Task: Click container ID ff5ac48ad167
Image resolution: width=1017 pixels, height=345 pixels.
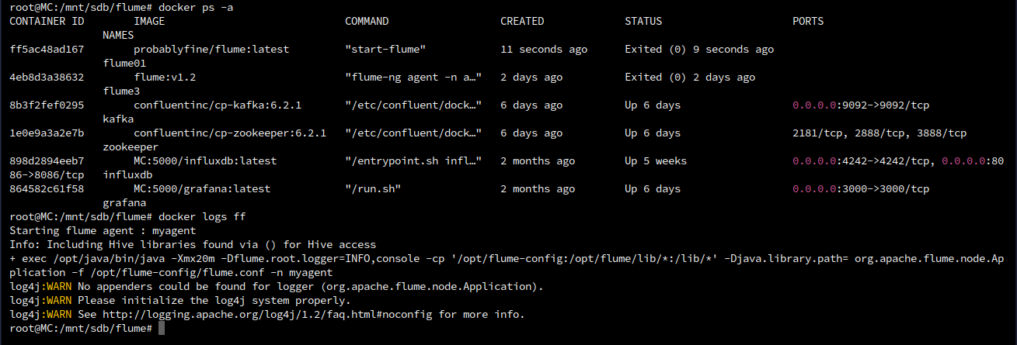Action: 47,49
